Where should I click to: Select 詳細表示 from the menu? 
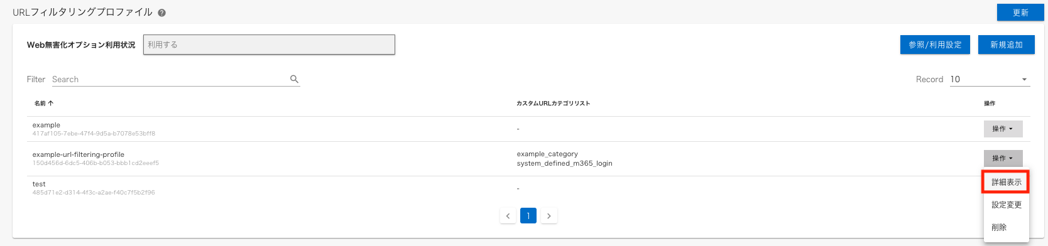[1006, 182]
